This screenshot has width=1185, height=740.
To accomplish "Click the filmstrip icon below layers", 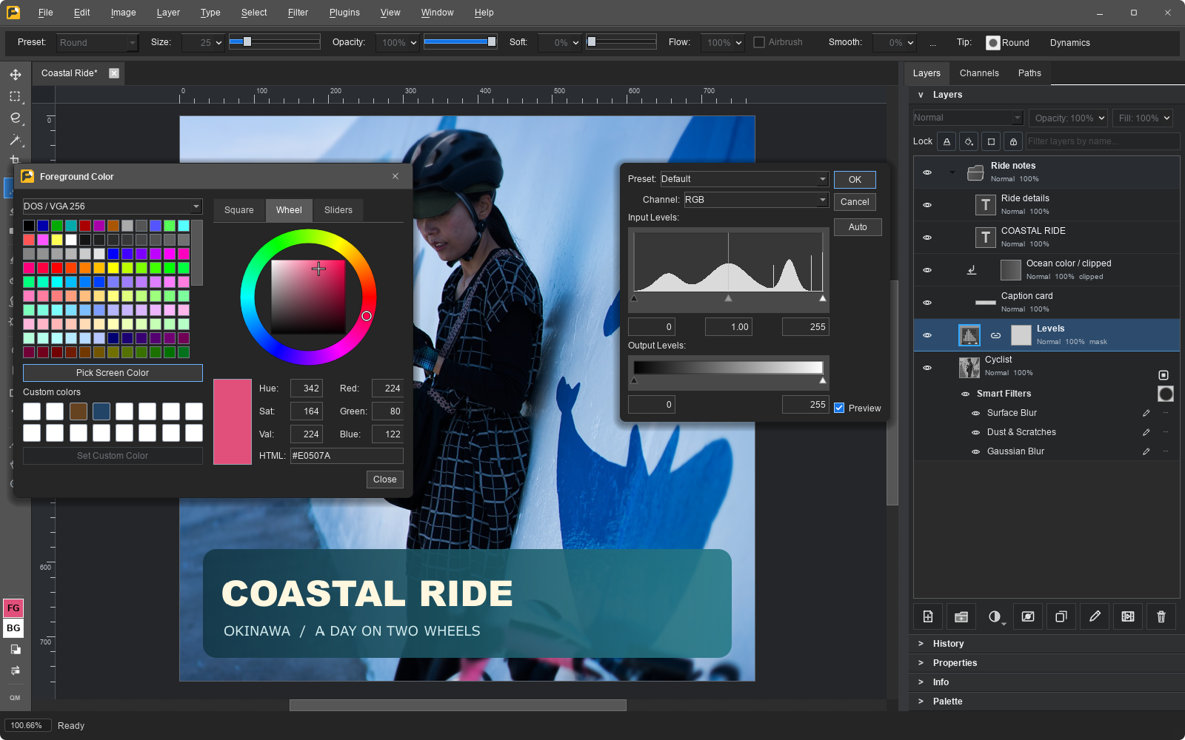I will pyautogui.click(x=1128, y=616).
